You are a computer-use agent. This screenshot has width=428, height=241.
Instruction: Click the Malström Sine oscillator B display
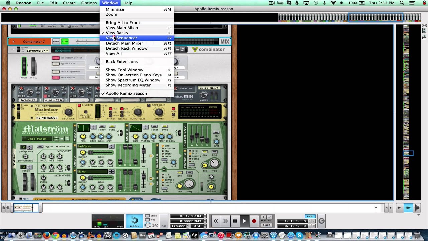93,171
